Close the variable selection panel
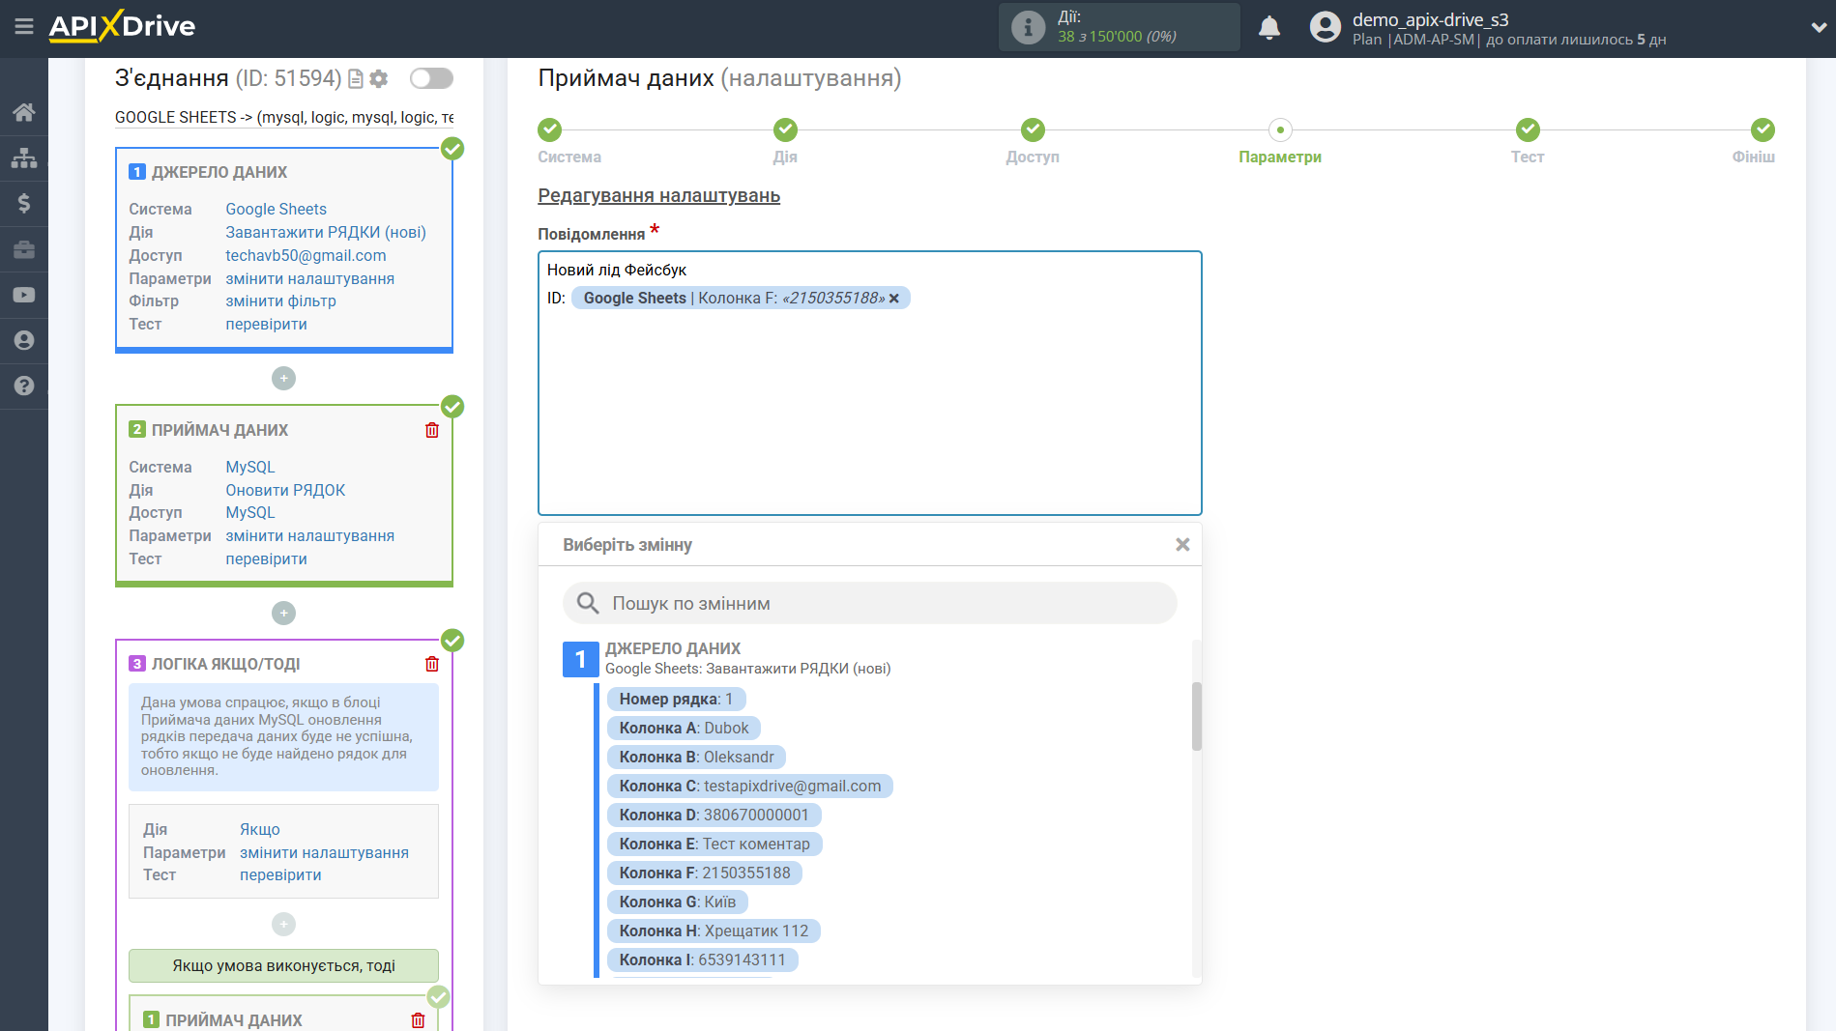 pos(1182,545)
